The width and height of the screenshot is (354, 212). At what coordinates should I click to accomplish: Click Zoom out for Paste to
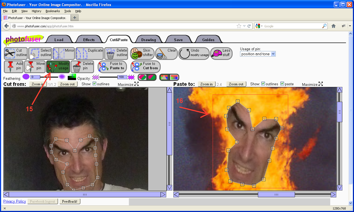(236, 84)
